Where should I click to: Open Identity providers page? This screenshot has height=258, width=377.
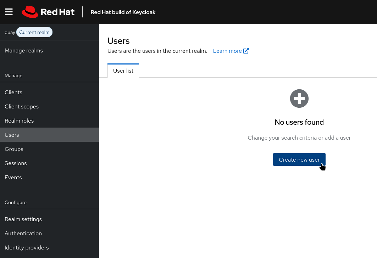27,248
